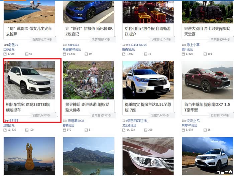
Task: Visit 斯巴鲁BRZ论坛 forum link
Action: tap(72, 49)
